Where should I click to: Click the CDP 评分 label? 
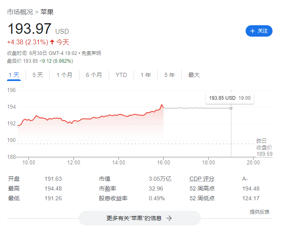pyautogui.click(x=202, y=179)
